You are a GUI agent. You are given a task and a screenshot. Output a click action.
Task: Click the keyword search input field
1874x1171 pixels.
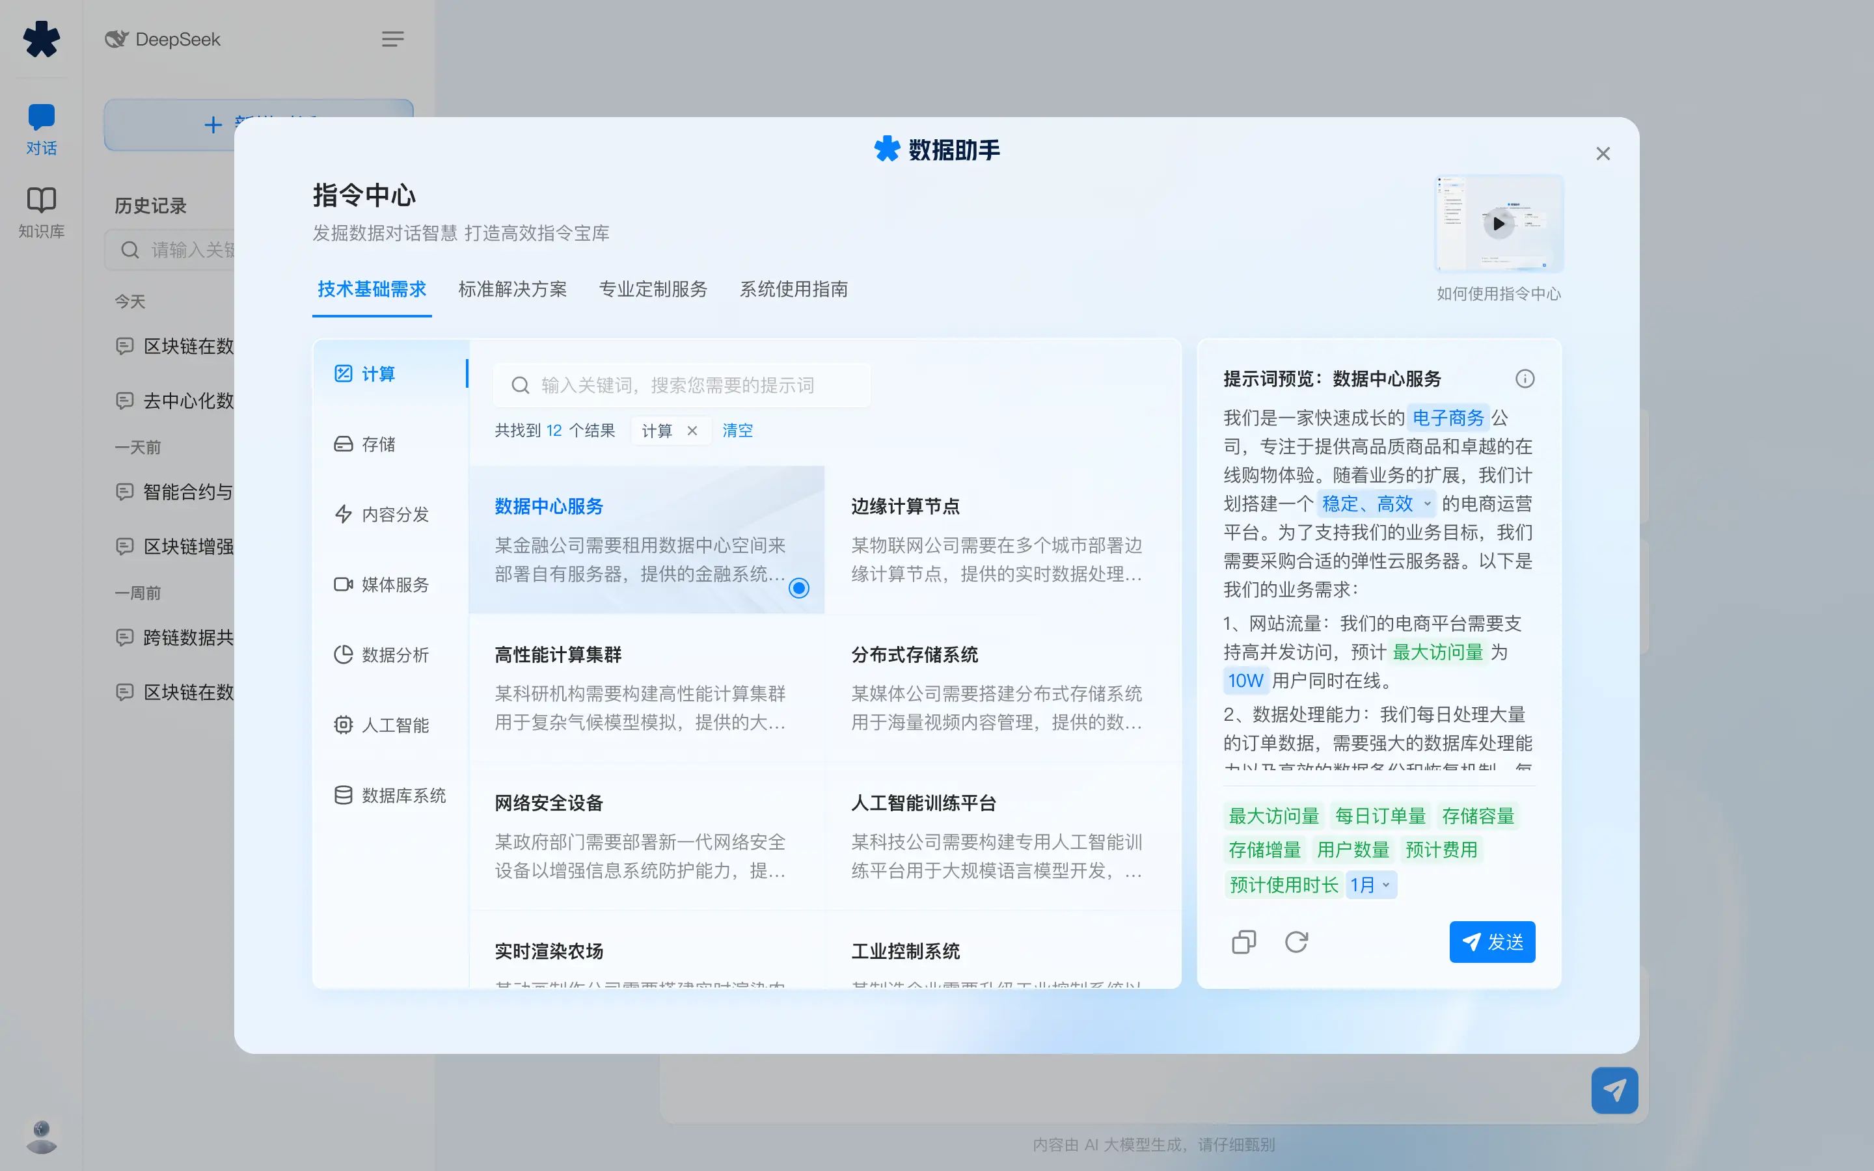(x=681, y=385)
